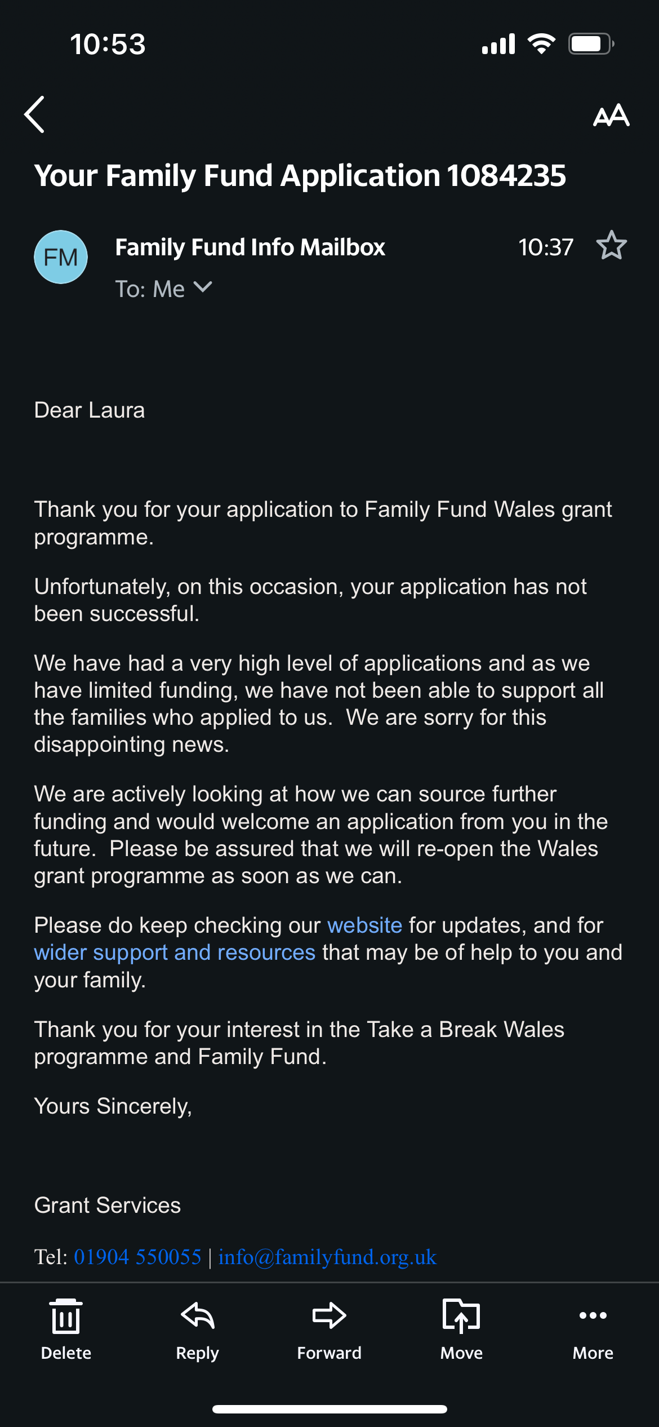The height and width of the screenshot is (1427, 659).
Task: Reply to the Family Fund email
Action: click(197, 1329)
